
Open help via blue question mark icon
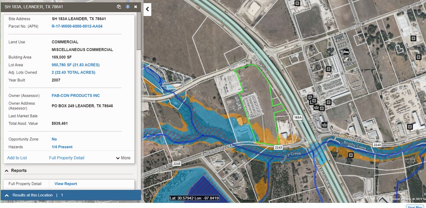point(127,7)
